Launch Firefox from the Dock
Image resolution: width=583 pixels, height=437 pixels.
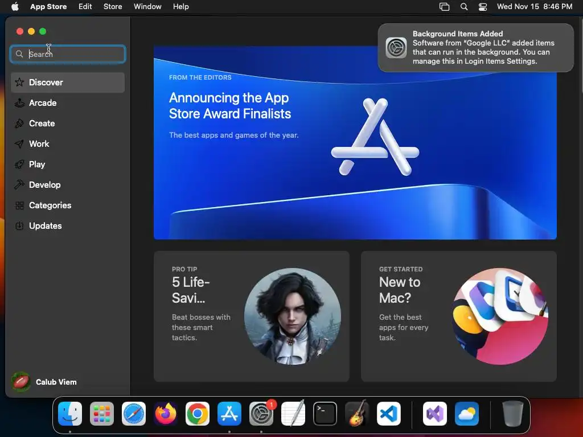click(166, 414)
